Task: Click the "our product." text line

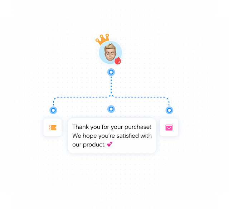Action: [89, 145]
